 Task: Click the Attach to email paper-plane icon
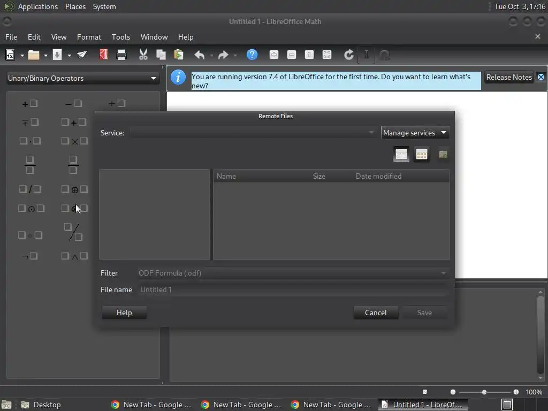[x=82, y=55]
